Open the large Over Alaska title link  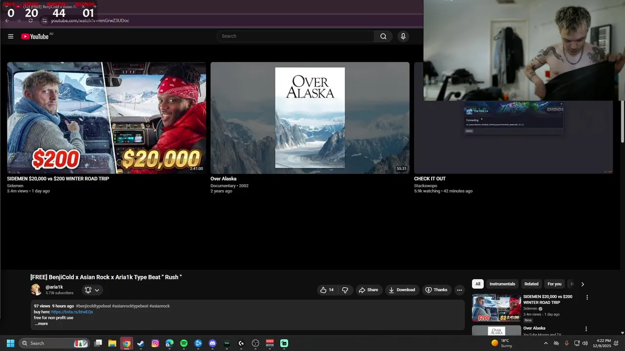coord(224,179)
